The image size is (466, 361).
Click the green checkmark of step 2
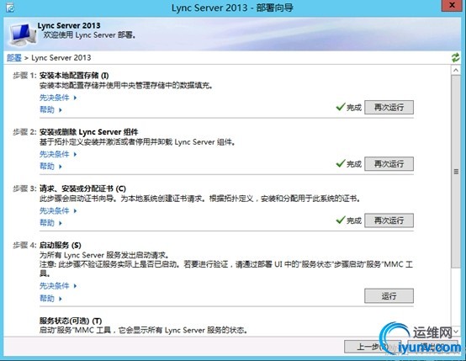coord(341,163)
